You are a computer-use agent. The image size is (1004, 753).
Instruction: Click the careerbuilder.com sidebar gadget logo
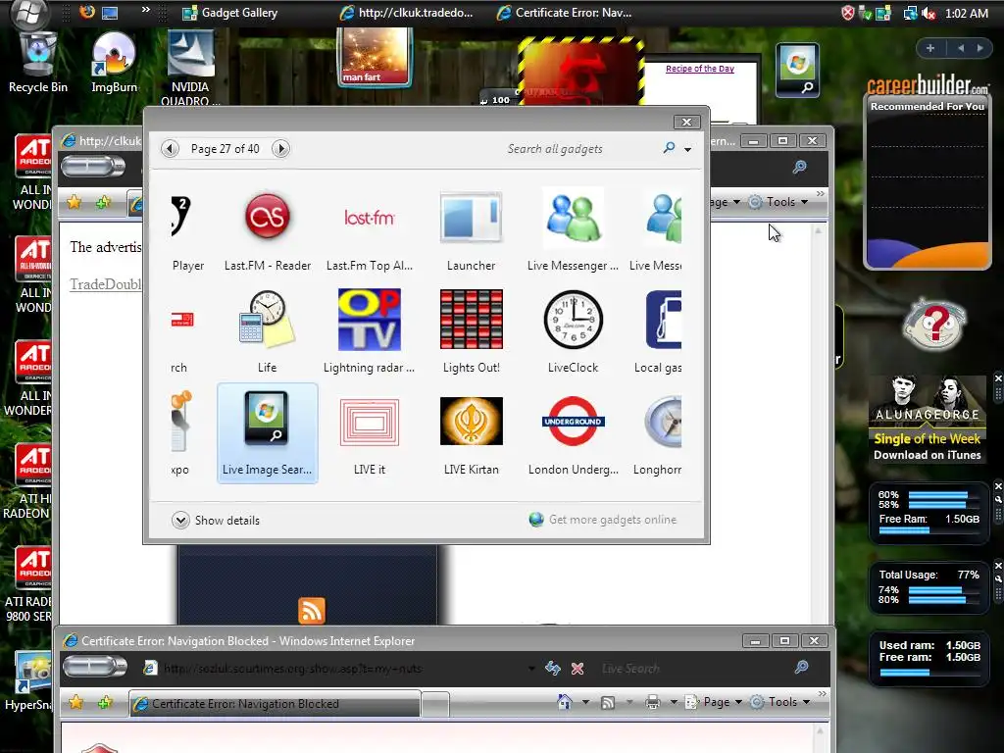(928, 85)
